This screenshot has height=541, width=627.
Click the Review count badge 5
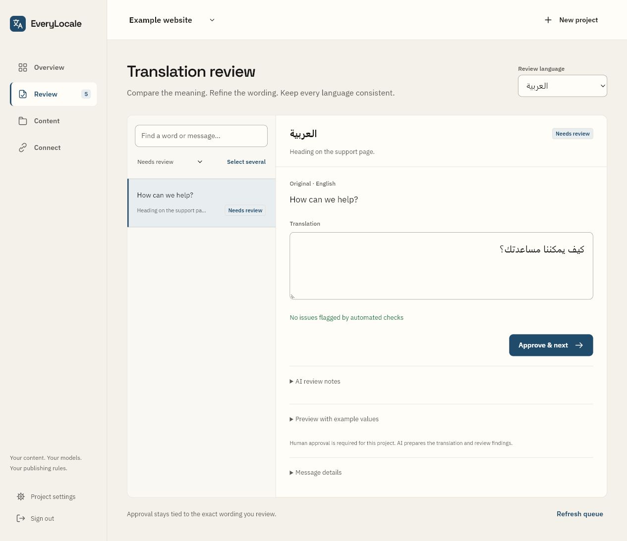pos(86,94)
